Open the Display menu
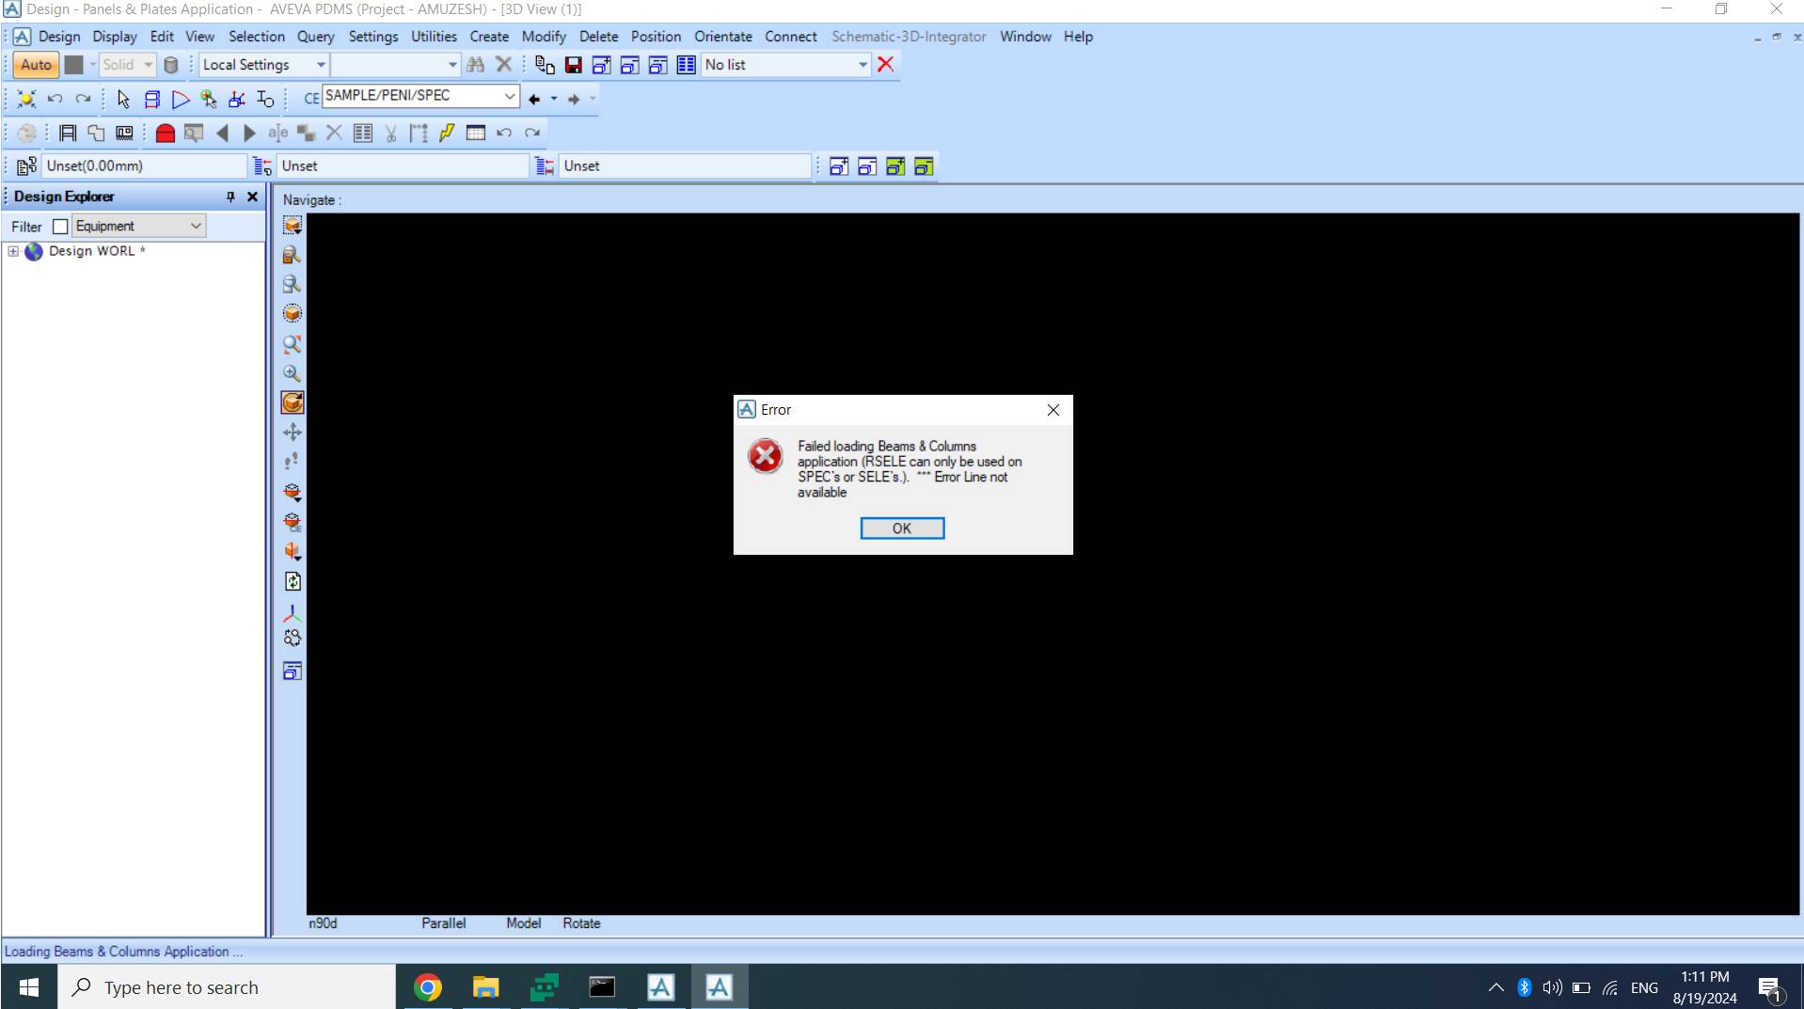 [115, 37]
